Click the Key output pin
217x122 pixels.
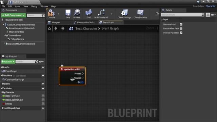[82, 82]
